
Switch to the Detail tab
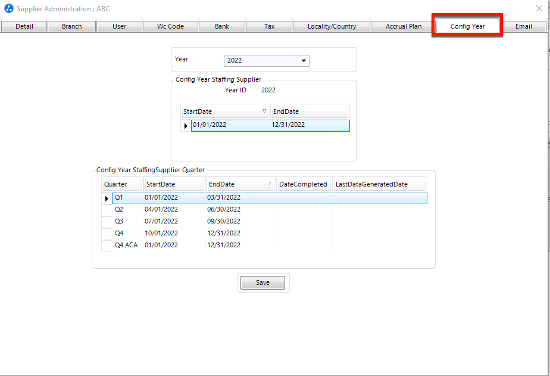24,26
